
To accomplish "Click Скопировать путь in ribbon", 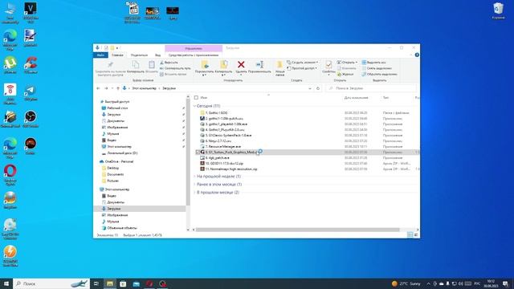I will (x=175, y=68).
